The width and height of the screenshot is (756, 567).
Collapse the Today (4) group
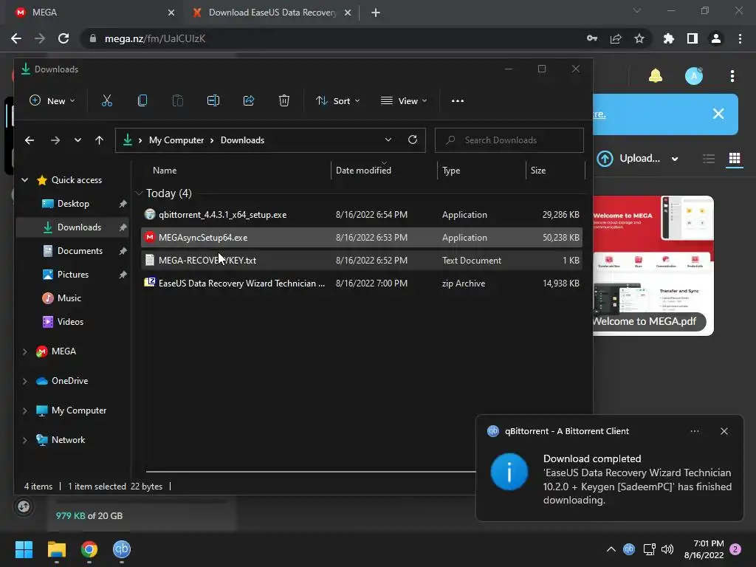[140, 193]
